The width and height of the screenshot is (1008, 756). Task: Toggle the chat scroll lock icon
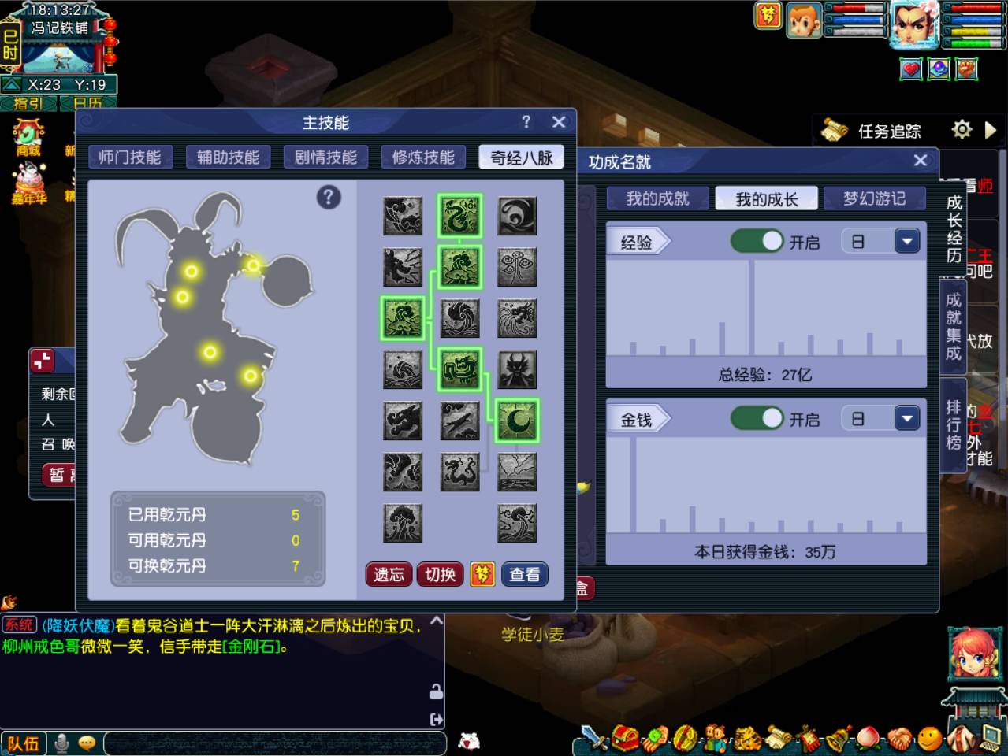click(436, 691)
